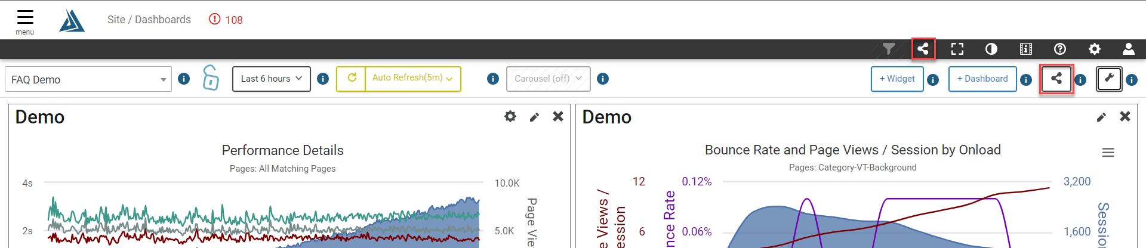Click info icon next to wrench button
The width and height of the screenshot is (1146, 248).
pyautogui.click(x=1132, y=80)
